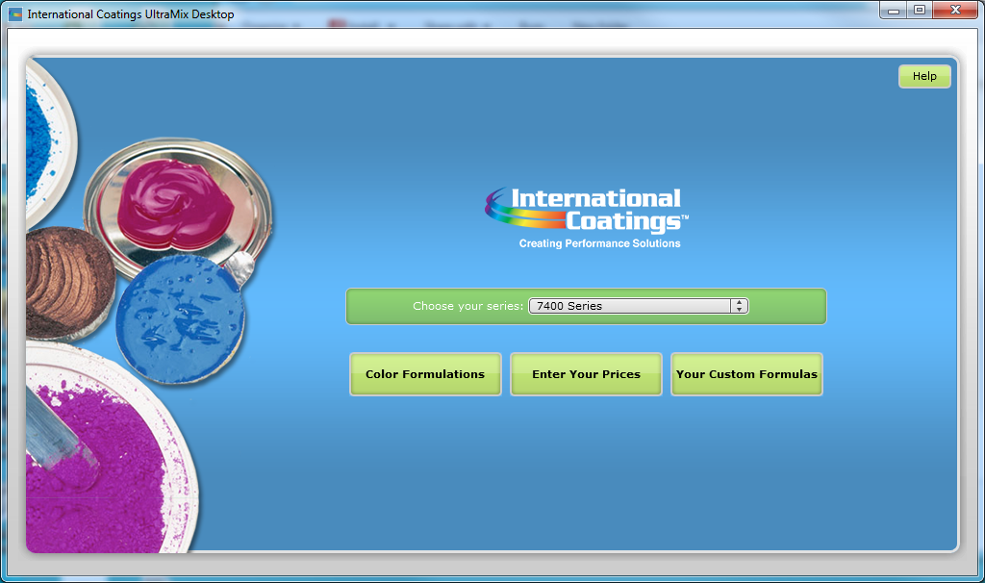Click the Enter Your Prices button
This screenshot has width=985, height=583.
(586, 374)
